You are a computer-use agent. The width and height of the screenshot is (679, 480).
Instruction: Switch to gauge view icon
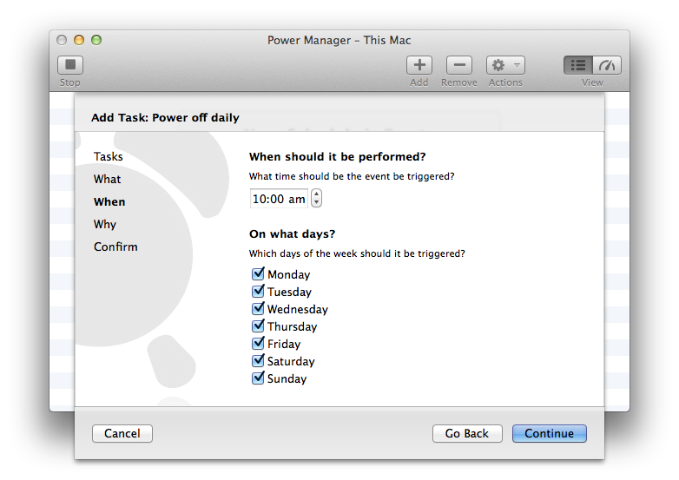(607, 65)
